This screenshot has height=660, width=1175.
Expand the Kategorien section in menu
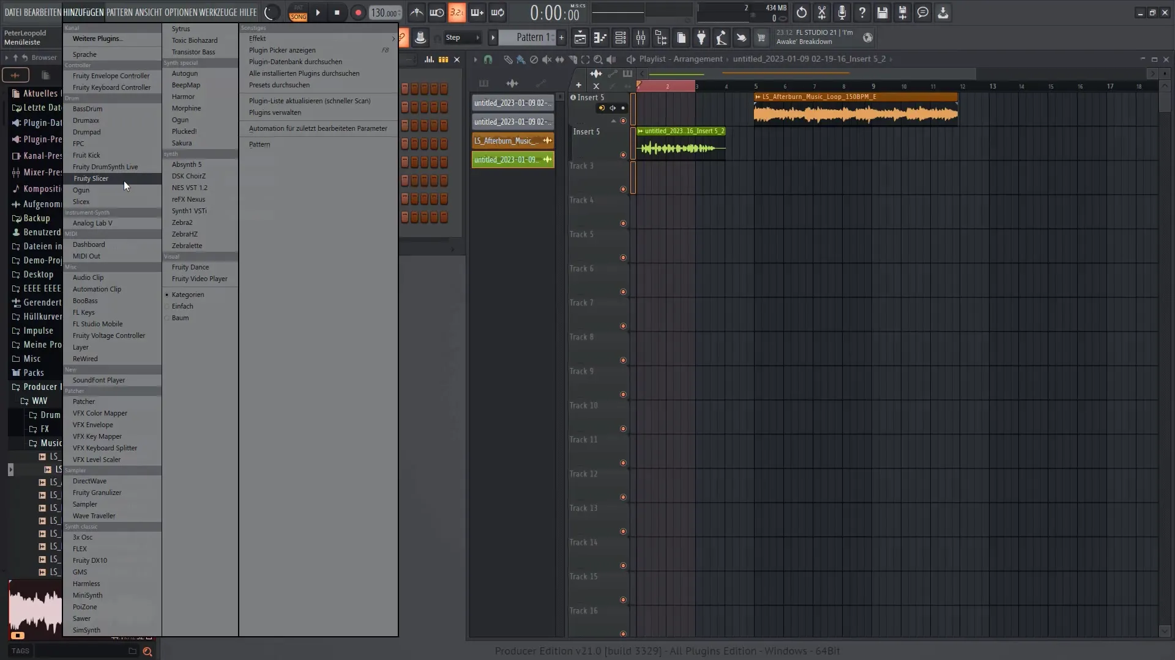tap(189, 294)
